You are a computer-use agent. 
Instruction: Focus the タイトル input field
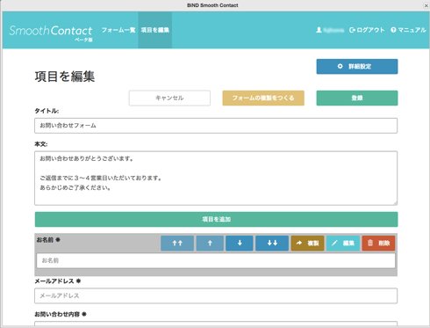pos(216,126)
